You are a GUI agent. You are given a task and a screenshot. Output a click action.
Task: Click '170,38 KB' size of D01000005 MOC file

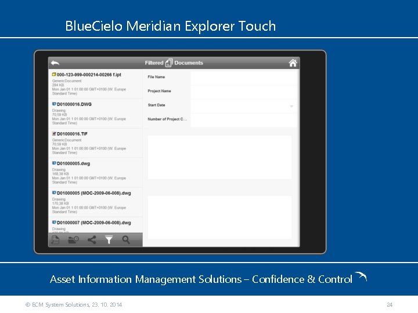pos(60,203)
